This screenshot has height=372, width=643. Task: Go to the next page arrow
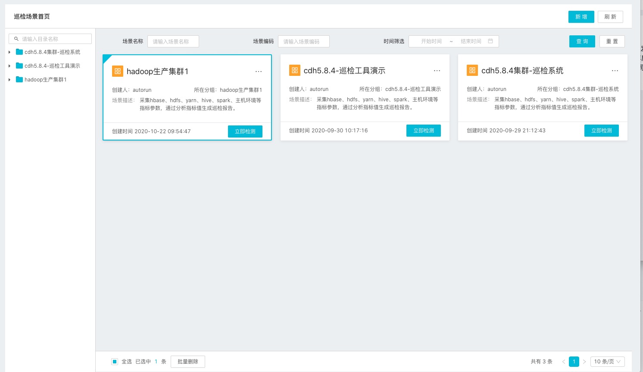coord(584,362)
